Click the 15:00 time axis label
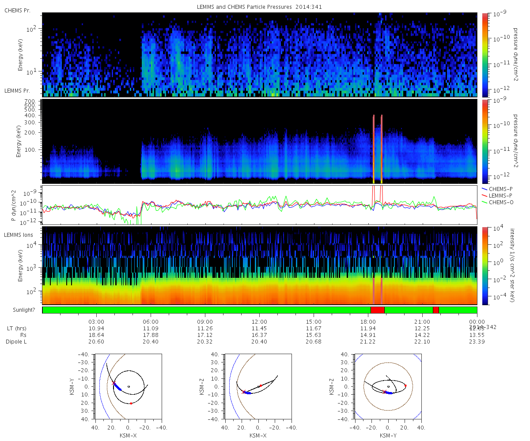This screenshot has width=530, height=441. coord(314,321)
